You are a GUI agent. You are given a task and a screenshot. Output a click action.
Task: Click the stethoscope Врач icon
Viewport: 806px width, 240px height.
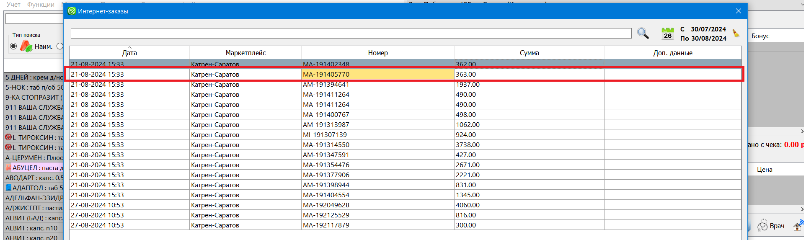(x=762, y=225)
